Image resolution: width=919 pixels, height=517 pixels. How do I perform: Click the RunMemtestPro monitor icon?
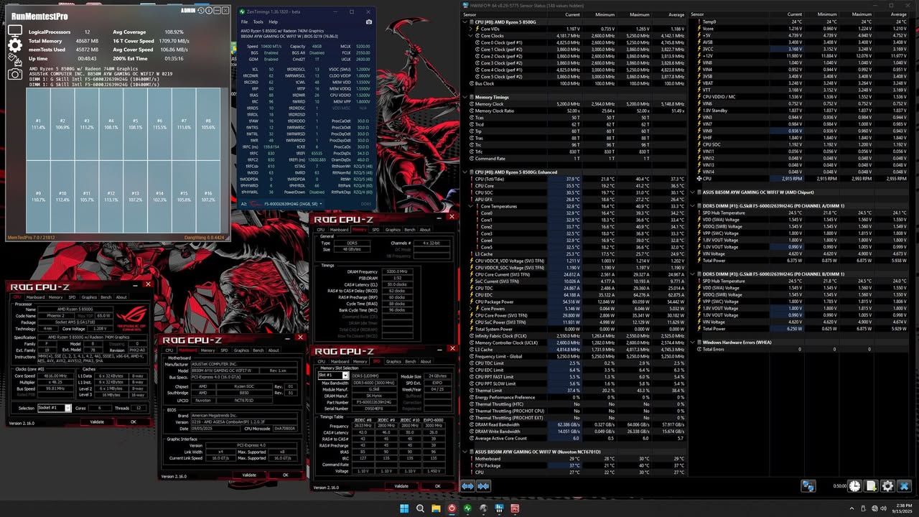[x=14, y=31]
